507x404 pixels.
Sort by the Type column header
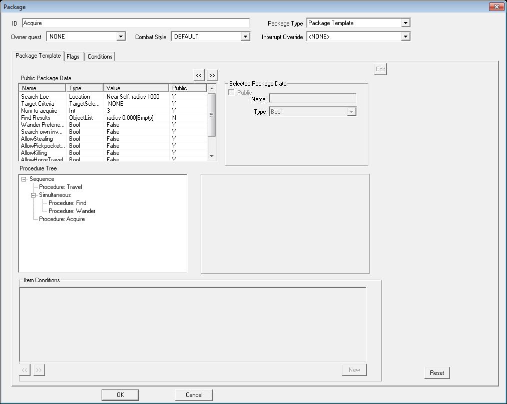coord(85,88)
